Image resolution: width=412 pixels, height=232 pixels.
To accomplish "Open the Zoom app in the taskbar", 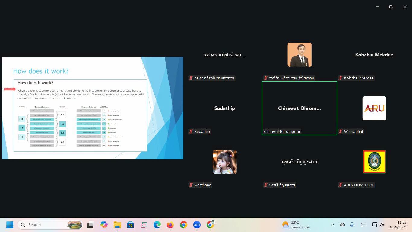I will click(x=197, y=225).
